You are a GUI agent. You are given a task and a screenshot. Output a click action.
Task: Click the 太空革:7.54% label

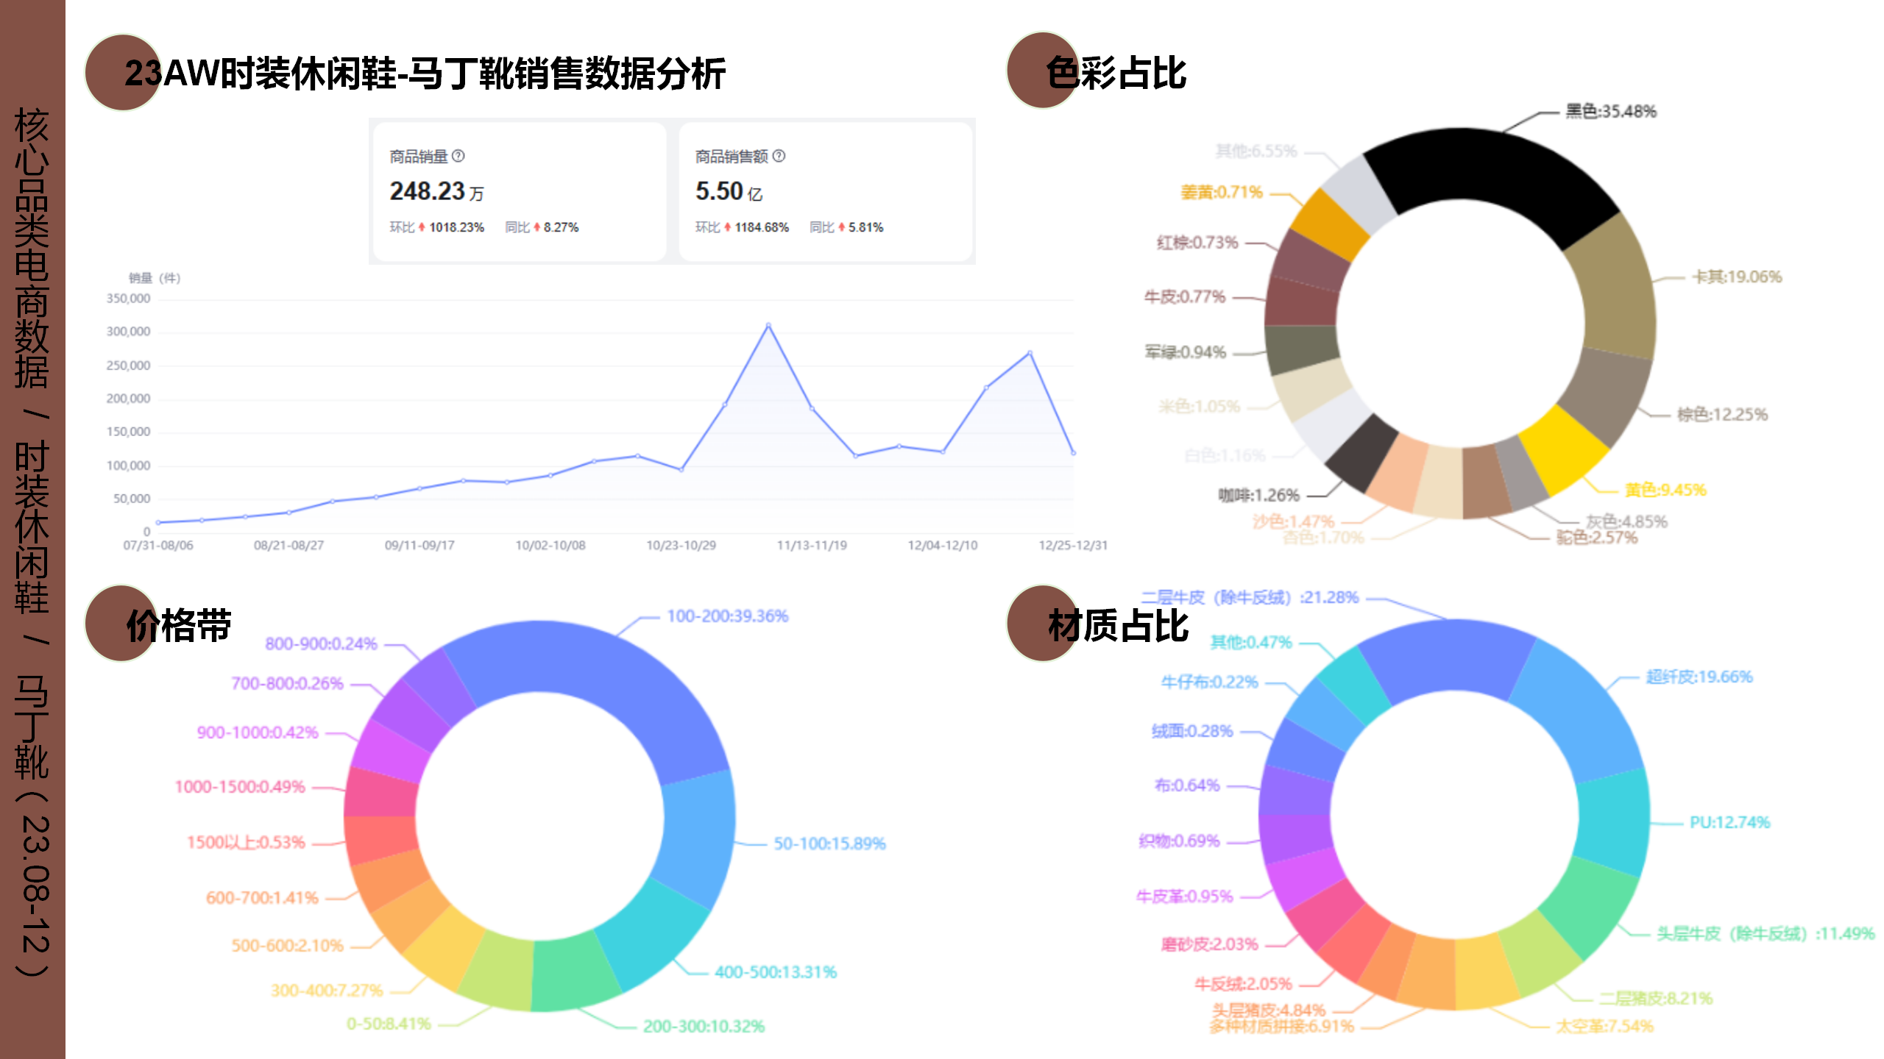[x=1604, y=1026]
